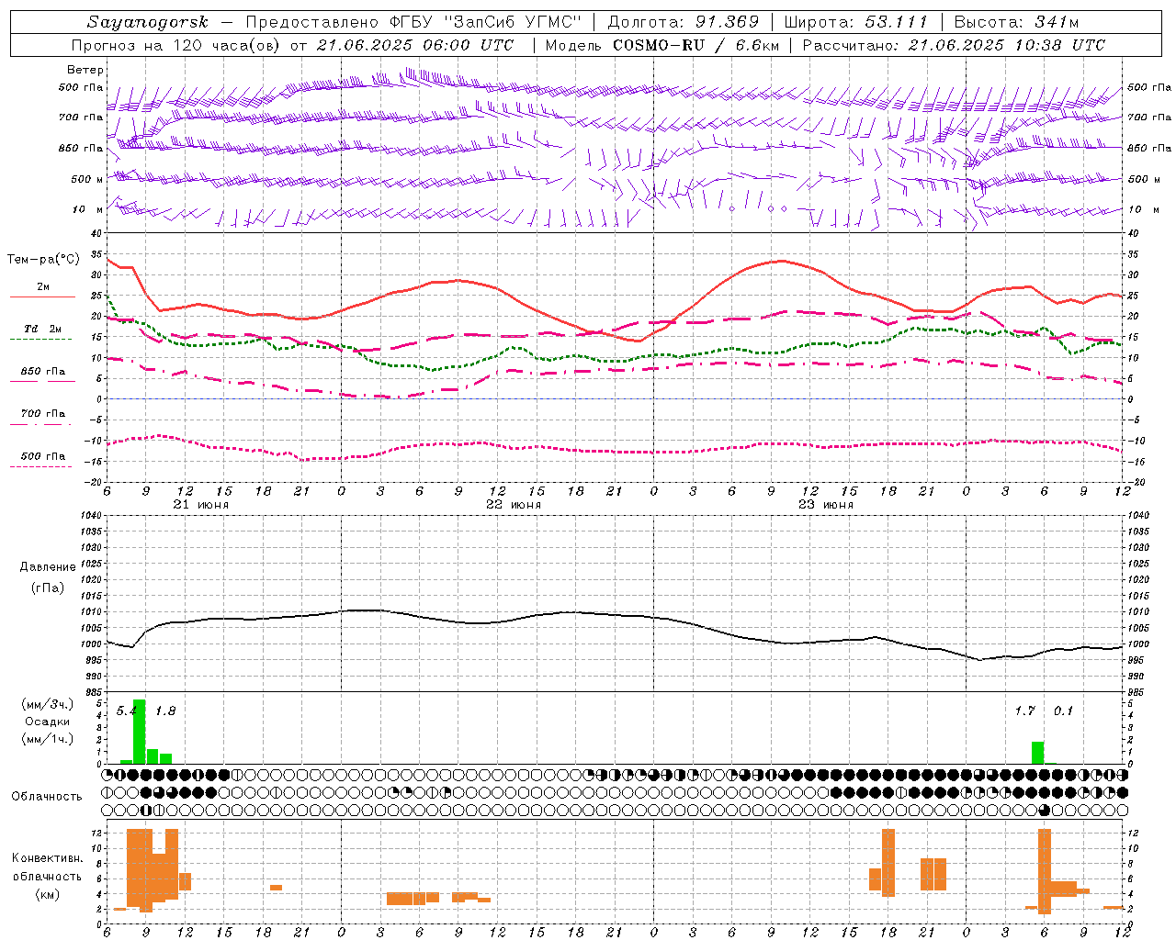Click the Ветер panel label
The image size is (1176, 940).
pyautogui.click(x=85, y=70)
